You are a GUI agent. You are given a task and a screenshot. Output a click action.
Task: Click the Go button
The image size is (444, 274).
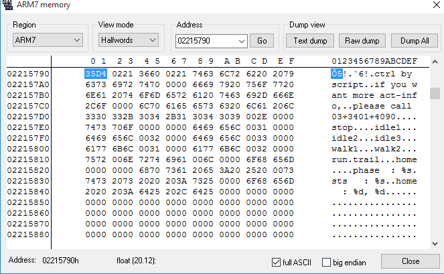pyautogui.click(x=262, y=41)
